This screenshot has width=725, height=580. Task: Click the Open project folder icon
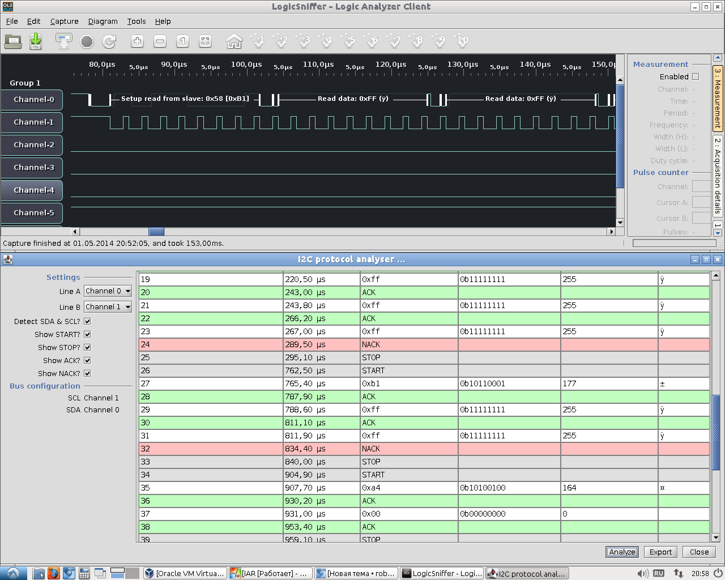(x=13, y=41)
